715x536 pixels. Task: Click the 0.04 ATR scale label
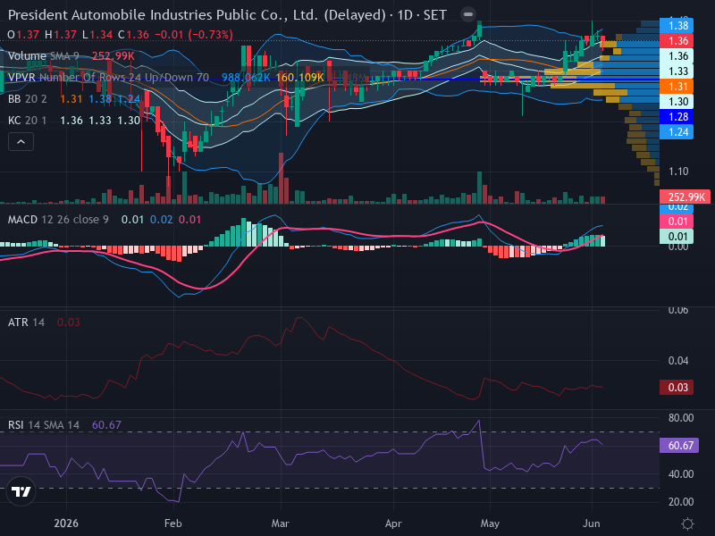[678, 361]
